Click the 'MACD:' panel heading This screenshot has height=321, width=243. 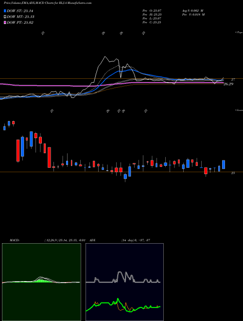click(x=15, y=240)
